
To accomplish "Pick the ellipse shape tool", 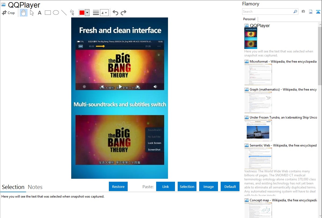I will pyautogui.click(x=56, y=13).
